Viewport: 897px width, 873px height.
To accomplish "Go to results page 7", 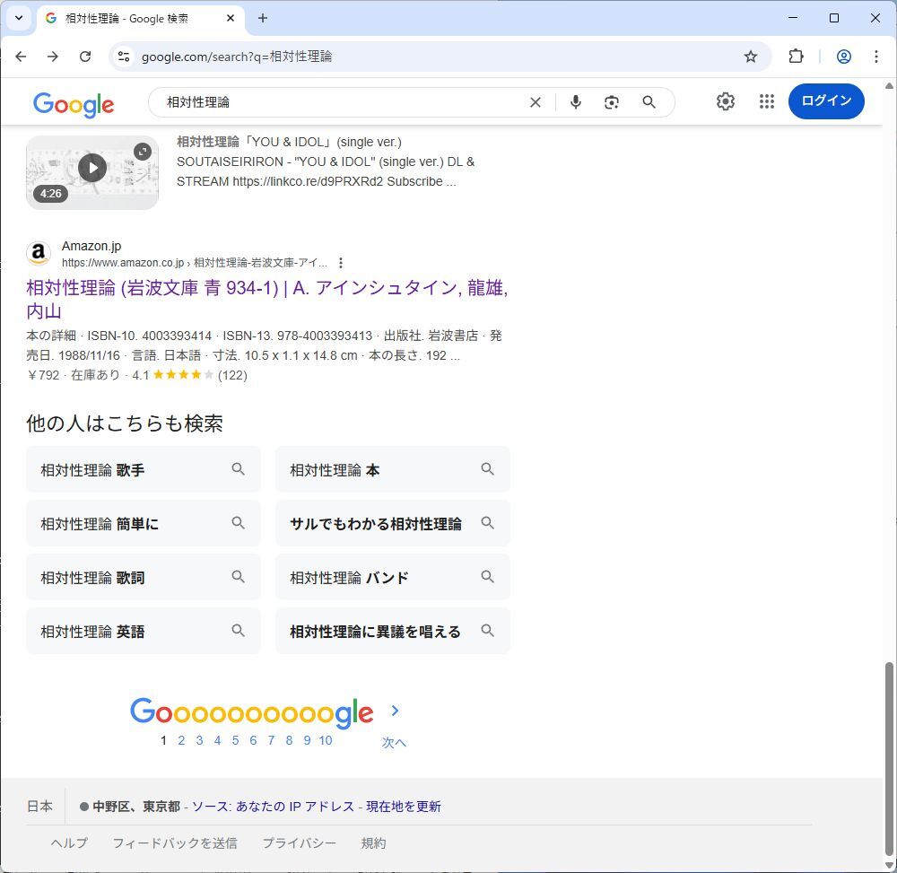I will 271,740.
